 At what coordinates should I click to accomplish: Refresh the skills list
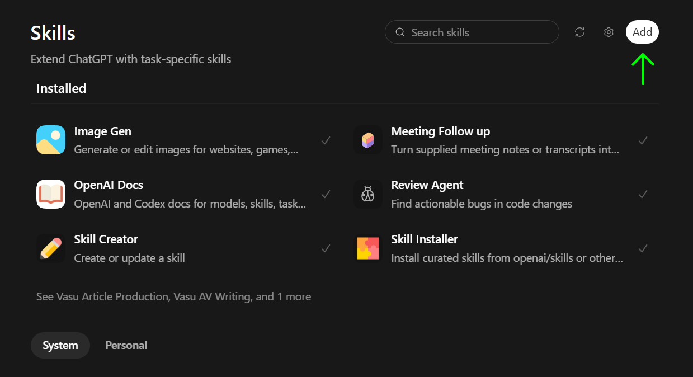[x=579, y=32]
